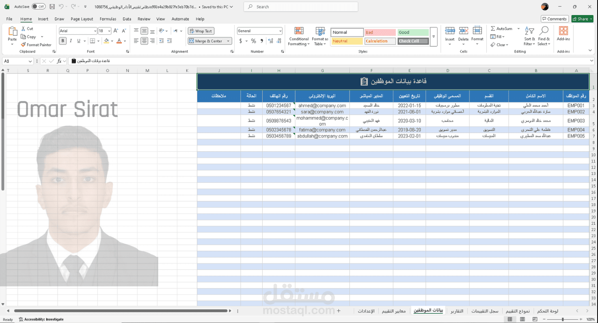Toggle Underline formatting

79,41
